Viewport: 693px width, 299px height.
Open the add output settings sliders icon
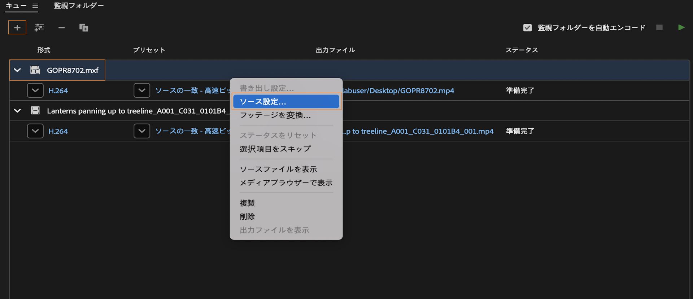(39, 27)
